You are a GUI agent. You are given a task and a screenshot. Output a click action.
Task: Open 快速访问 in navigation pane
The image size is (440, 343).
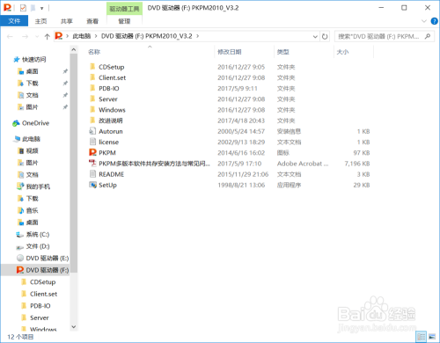click(x=34, y=60)
